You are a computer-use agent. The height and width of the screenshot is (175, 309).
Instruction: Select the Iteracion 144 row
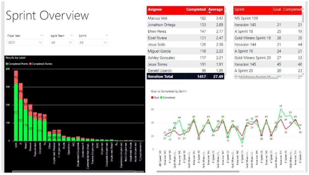pos(267,45)
